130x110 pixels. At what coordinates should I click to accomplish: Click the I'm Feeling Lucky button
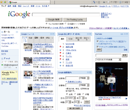[75, 20]
